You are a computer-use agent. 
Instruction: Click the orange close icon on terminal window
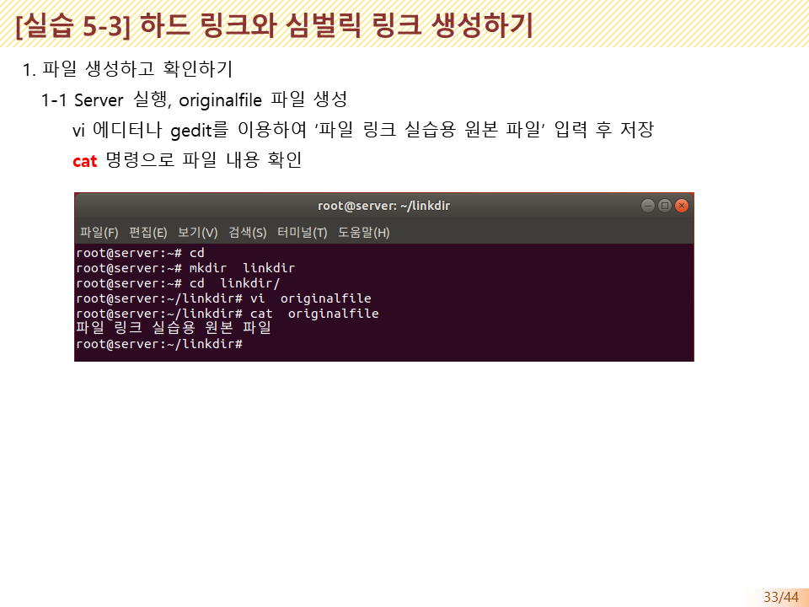click(x=682, y=205)
